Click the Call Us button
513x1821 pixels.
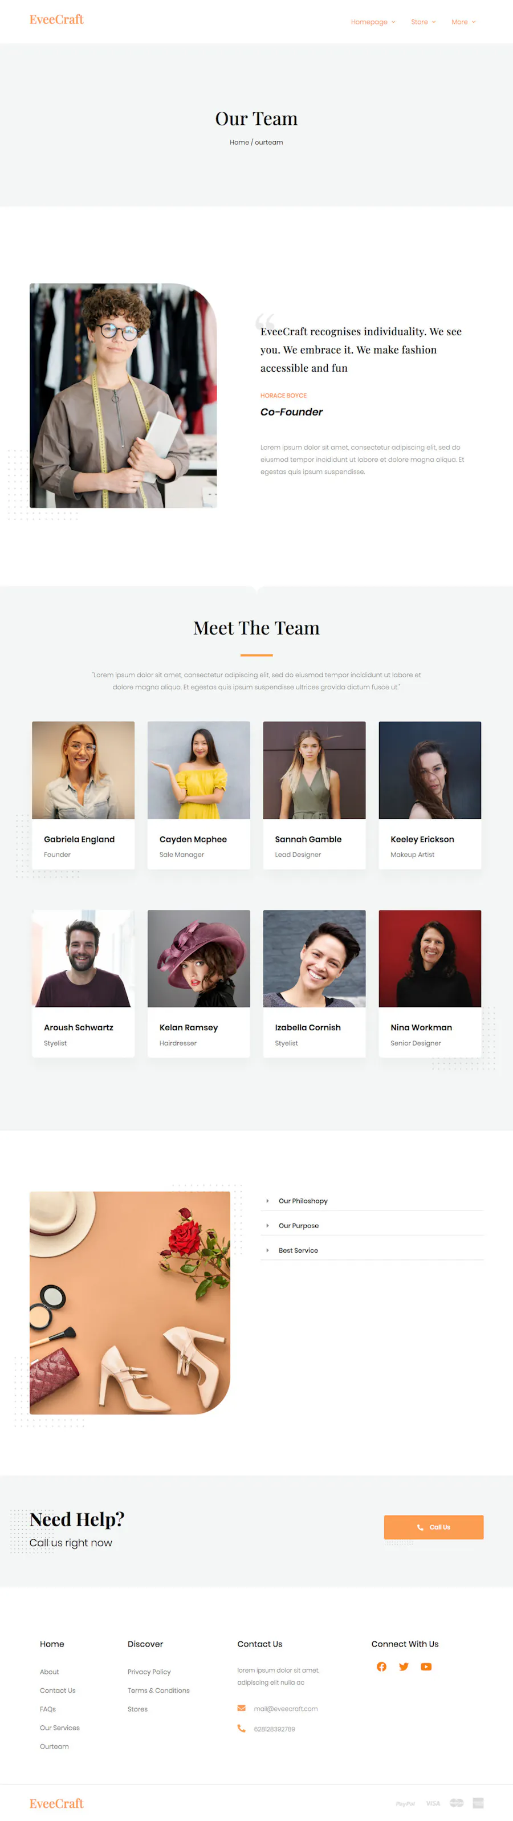click(434, 1527)
